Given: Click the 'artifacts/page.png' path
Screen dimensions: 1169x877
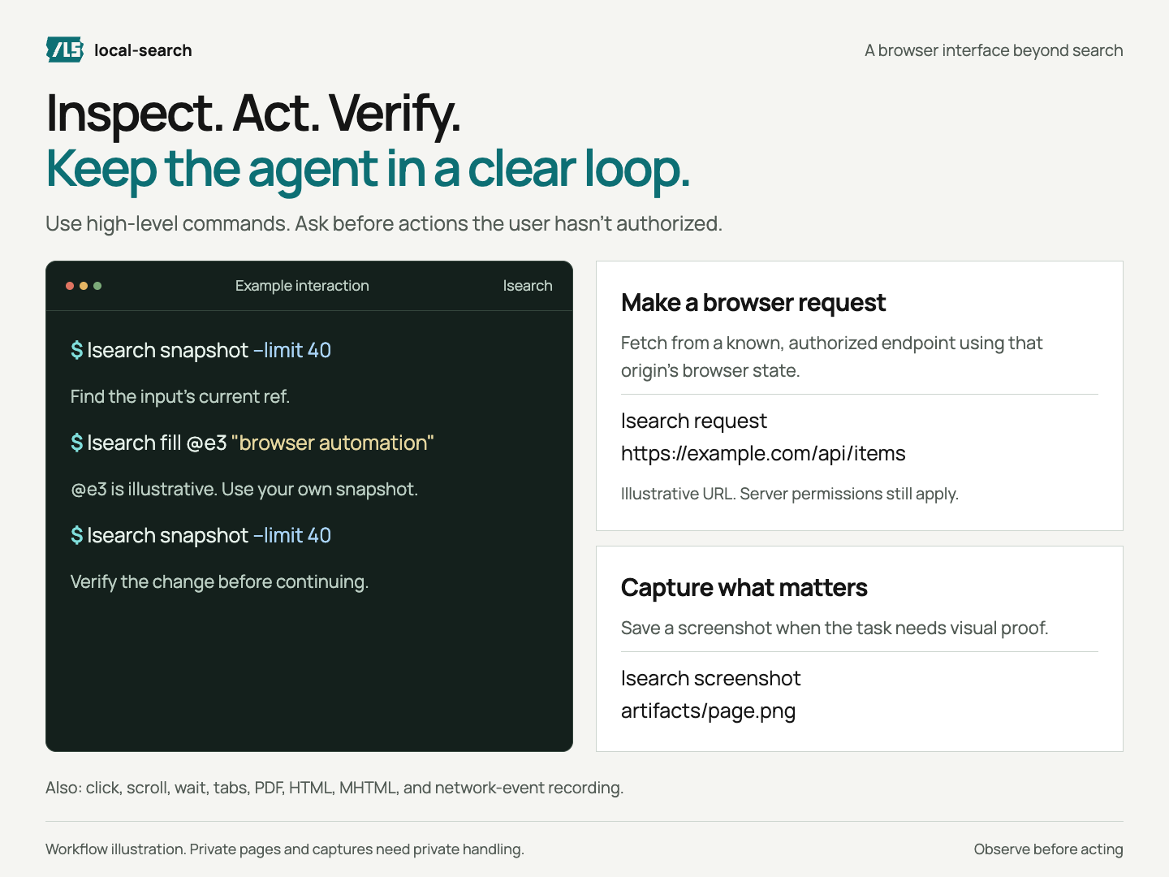Looking at the screenshot, I should (709, 711).
